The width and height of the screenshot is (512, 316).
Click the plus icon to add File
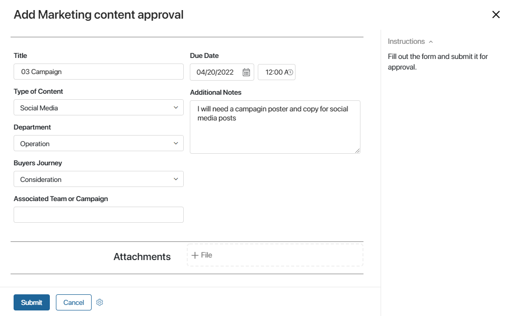click(x=195, y=255)
